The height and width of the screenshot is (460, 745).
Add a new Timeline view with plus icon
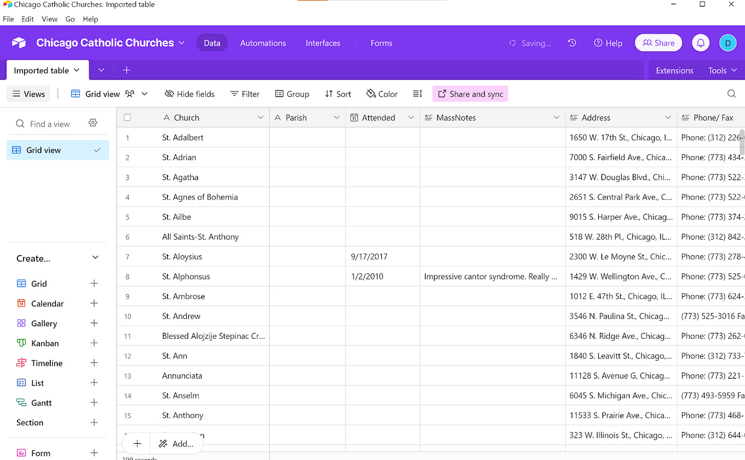point(94,363)
